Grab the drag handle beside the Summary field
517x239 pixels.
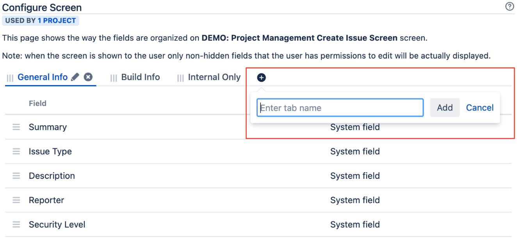pos(16,127)
